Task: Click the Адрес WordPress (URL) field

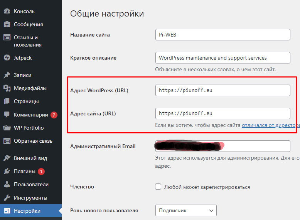Action: pyautogui.click(x=223, y=90)
